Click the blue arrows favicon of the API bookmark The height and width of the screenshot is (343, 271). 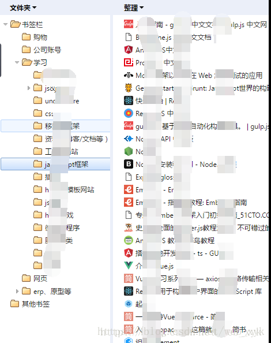129,139
